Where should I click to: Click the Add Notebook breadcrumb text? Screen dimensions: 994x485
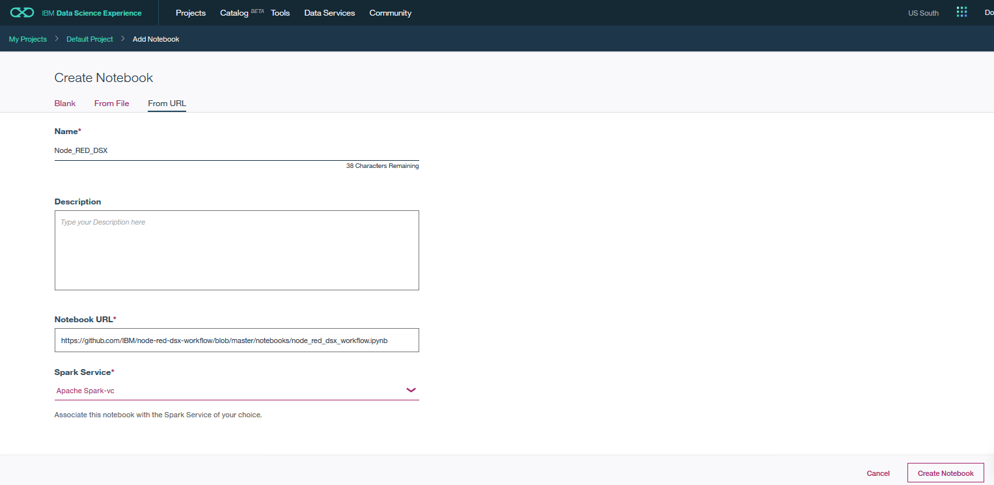click(x=156, y=39)
